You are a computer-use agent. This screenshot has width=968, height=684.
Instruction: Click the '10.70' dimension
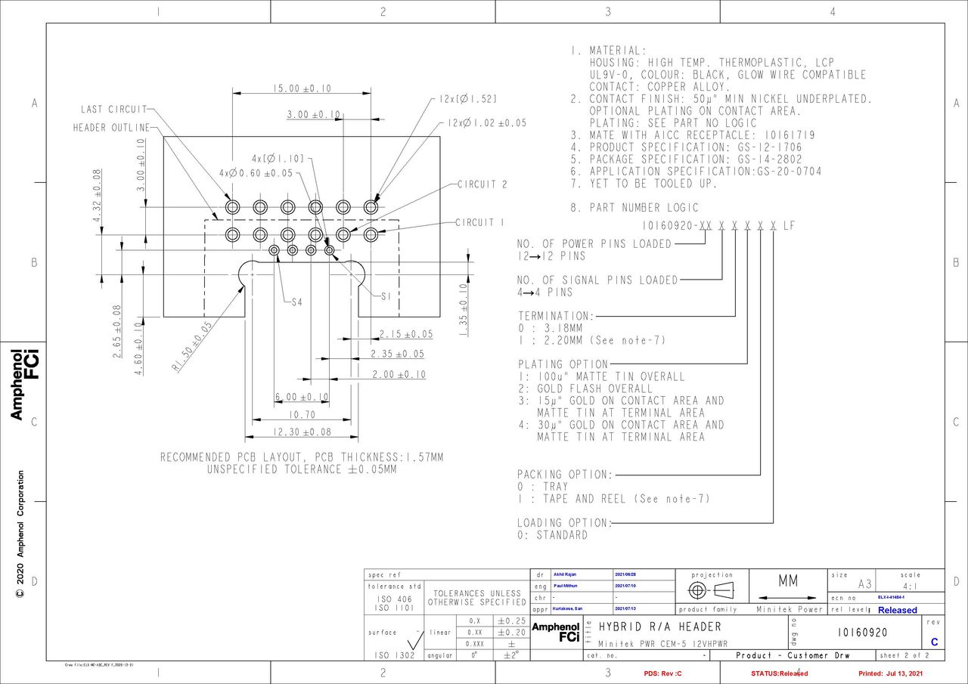coord(302,415)
